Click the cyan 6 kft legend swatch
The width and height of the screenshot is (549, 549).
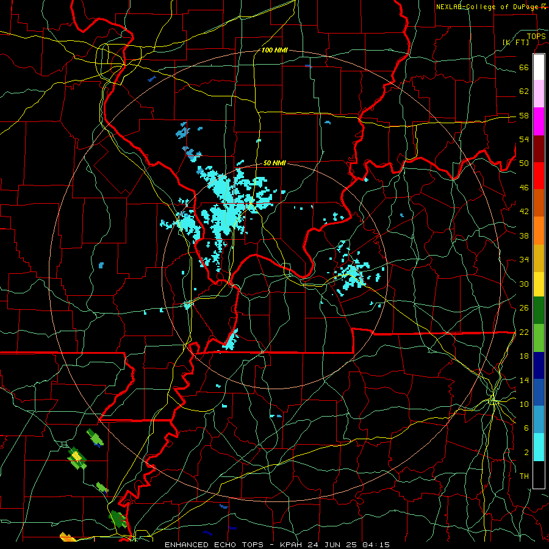click(539, 447)
